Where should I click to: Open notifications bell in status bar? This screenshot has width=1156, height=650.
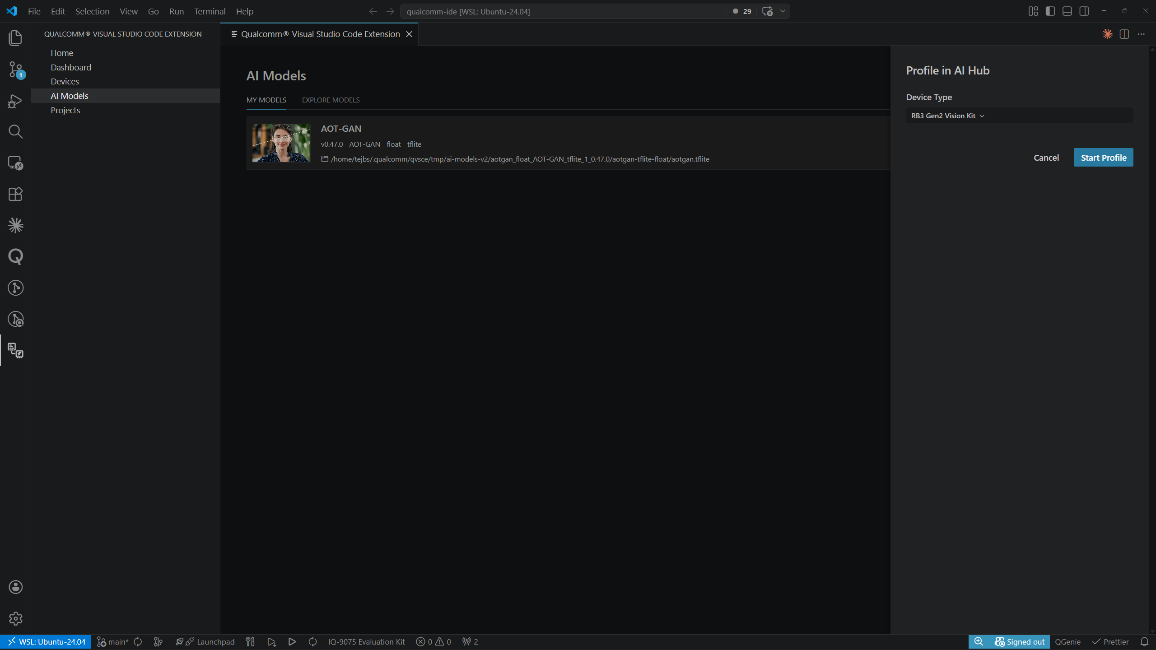pyautogui.click(x=1144, y=642)
